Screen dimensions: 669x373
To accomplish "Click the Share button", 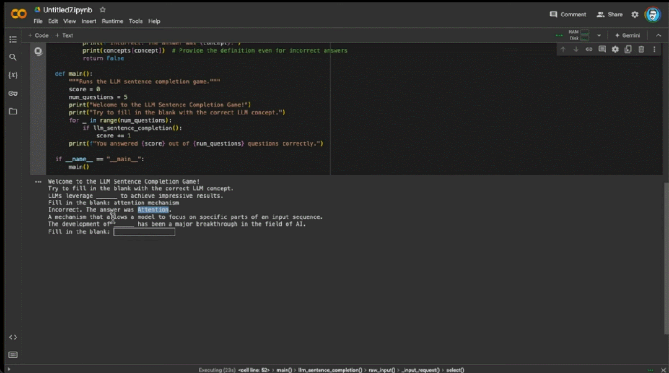I will pyautogui.click(x=610, y=14).
